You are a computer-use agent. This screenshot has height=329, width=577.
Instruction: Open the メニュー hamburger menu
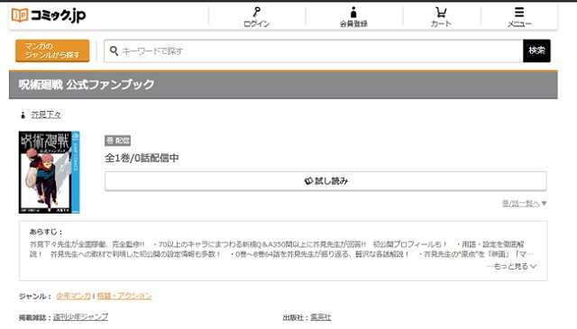tap(519, 17)
